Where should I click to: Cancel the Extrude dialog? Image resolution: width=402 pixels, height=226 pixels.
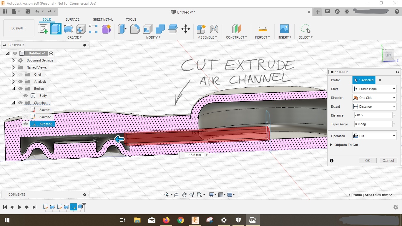click(388, 161)
